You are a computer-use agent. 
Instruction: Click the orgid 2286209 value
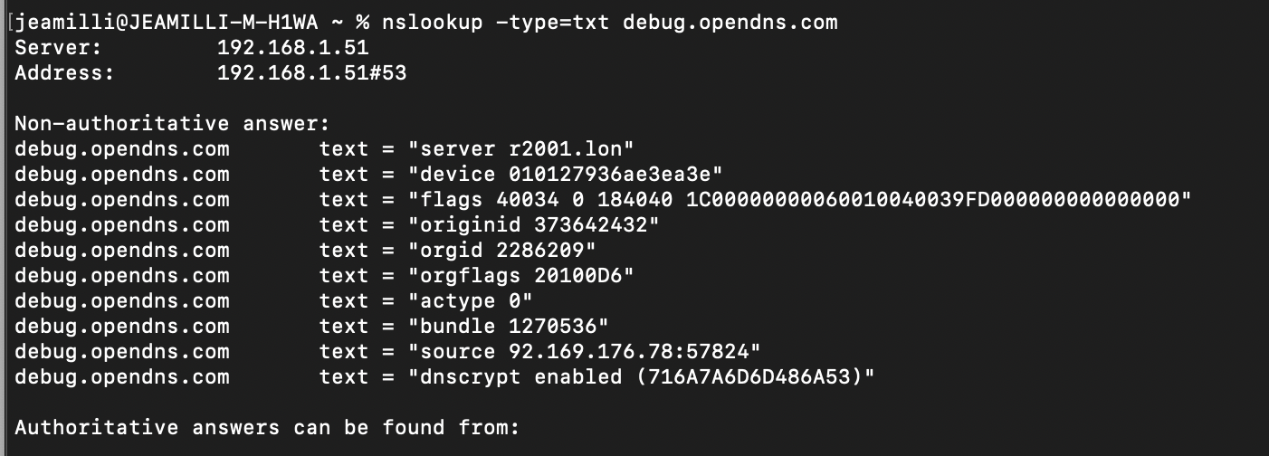click(x=502, y=251)
